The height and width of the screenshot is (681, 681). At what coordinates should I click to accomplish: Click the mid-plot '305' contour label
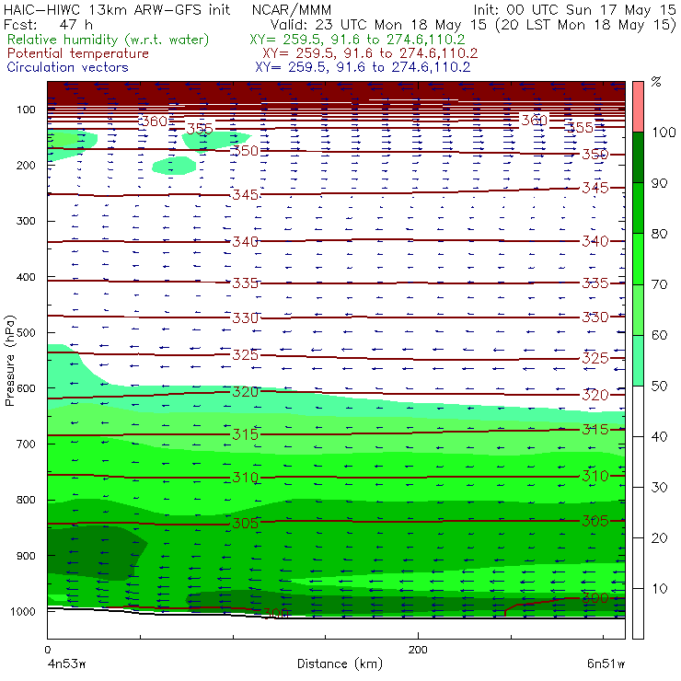tap(246, 523)
